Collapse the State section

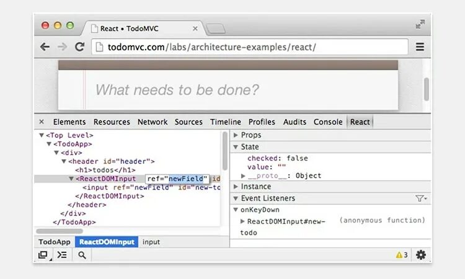pyautogui.click(x=236, y=147)
